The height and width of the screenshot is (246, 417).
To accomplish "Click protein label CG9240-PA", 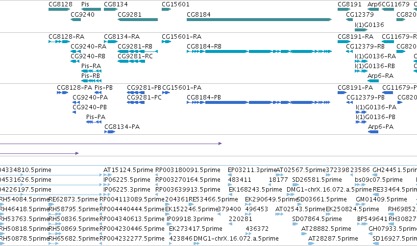I will click(x=90, y=98).
